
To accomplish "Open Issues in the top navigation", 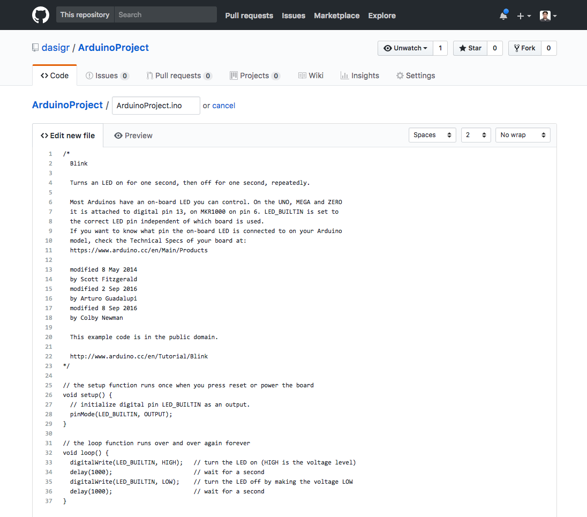I will [293, 16].
